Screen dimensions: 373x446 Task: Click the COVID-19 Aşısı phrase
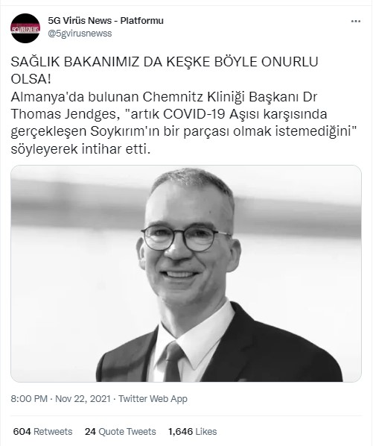coord(212,114)
